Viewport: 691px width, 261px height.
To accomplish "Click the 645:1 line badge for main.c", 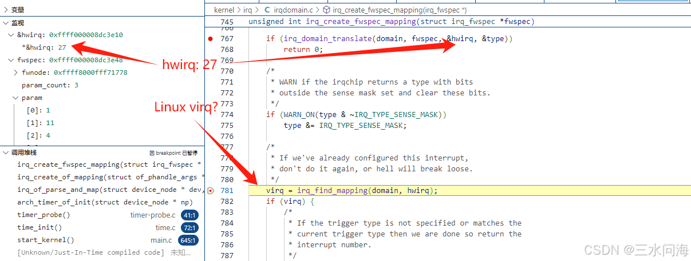I will (x=188, y=240).
